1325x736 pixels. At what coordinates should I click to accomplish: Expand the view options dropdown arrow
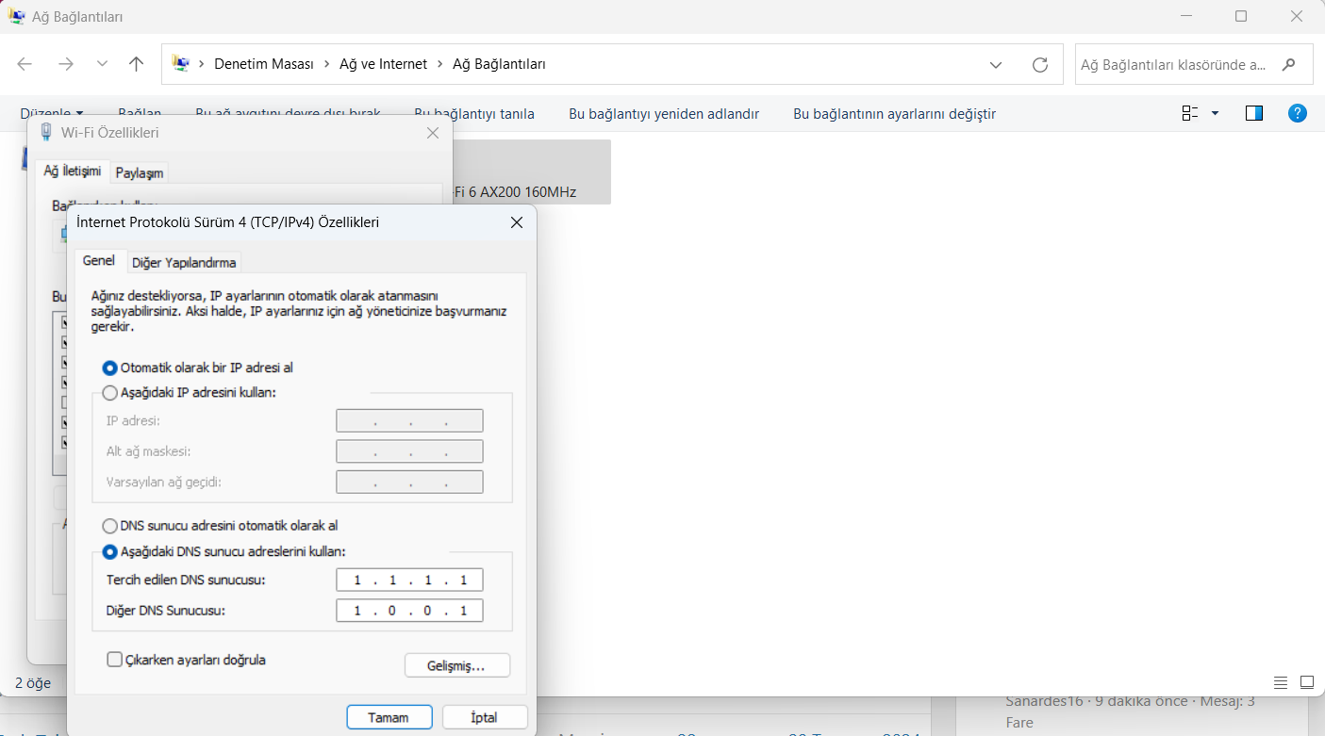[x=1215, y=113]
